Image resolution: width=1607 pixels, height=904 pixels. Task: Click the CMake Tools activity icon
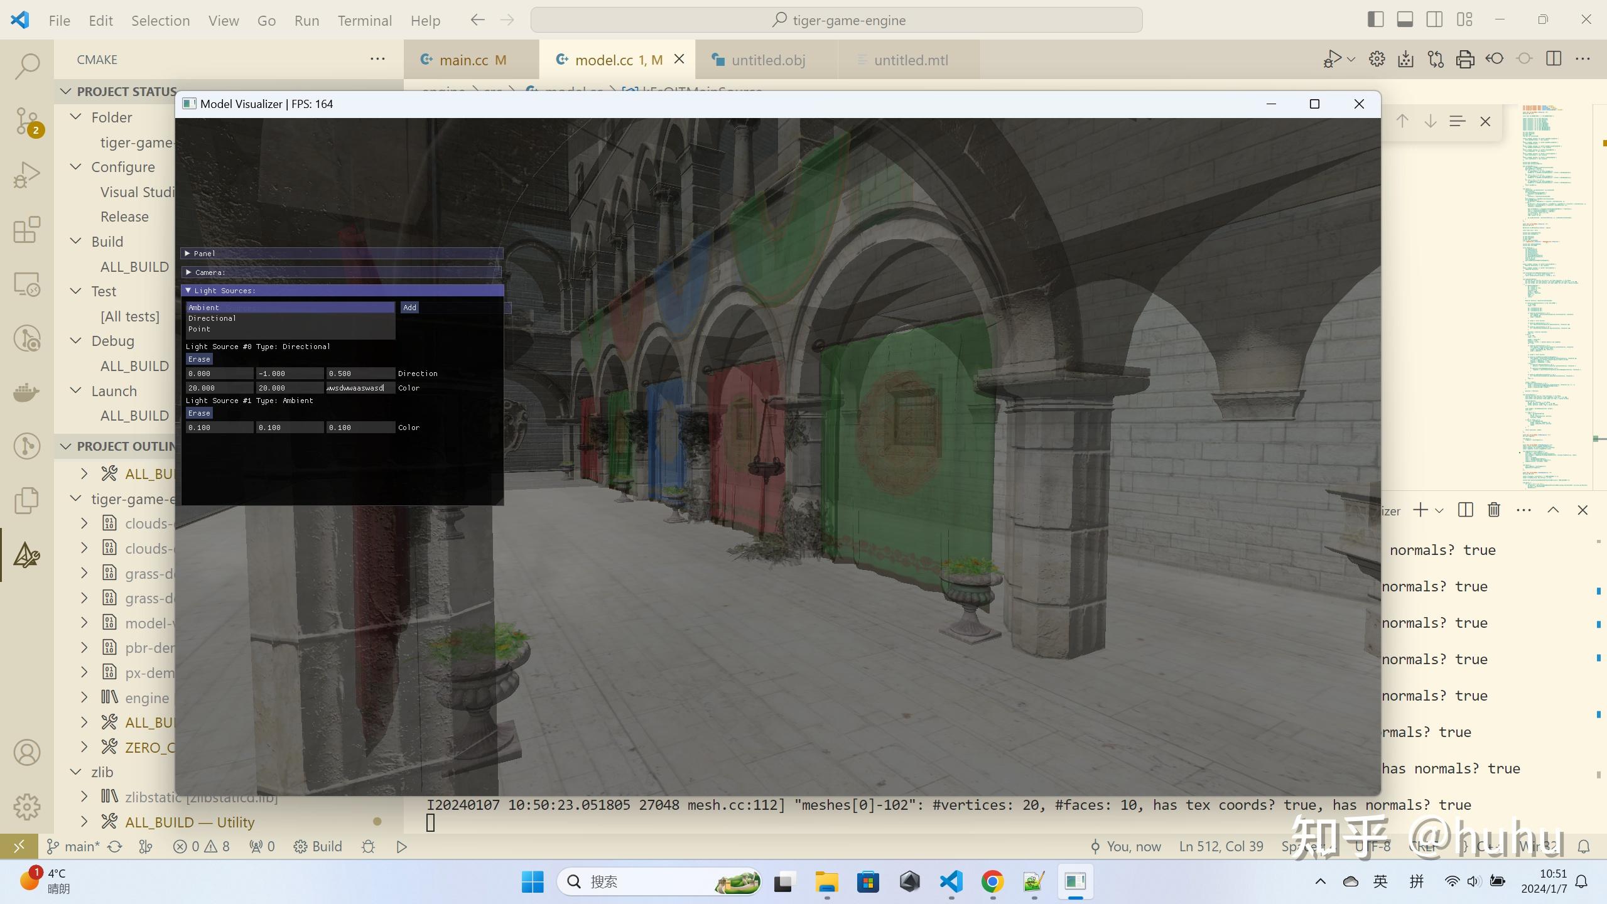point(27,555)
